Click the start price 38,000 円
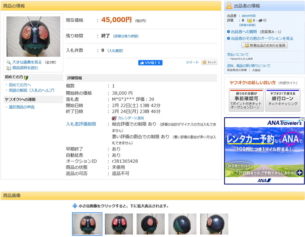Image resolution: width=305 pixels, height=237 pixels. [122, 93]
